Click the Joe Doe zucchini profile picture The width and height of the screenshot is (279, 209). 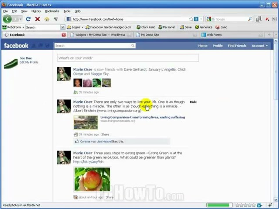click(11, 64)
